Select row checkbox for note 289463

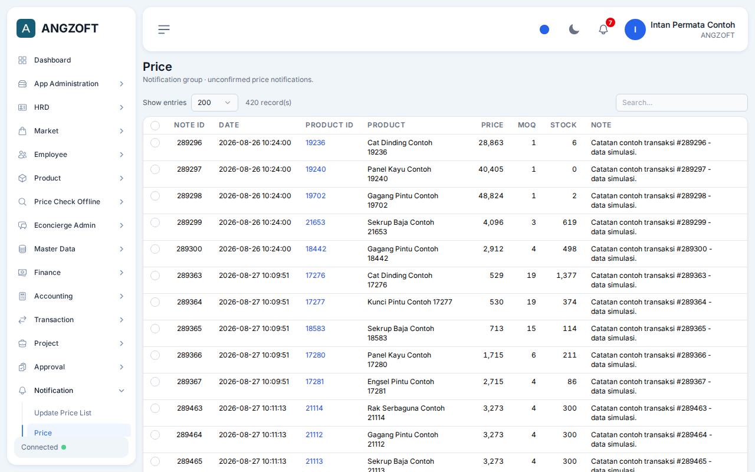point(155,408)
